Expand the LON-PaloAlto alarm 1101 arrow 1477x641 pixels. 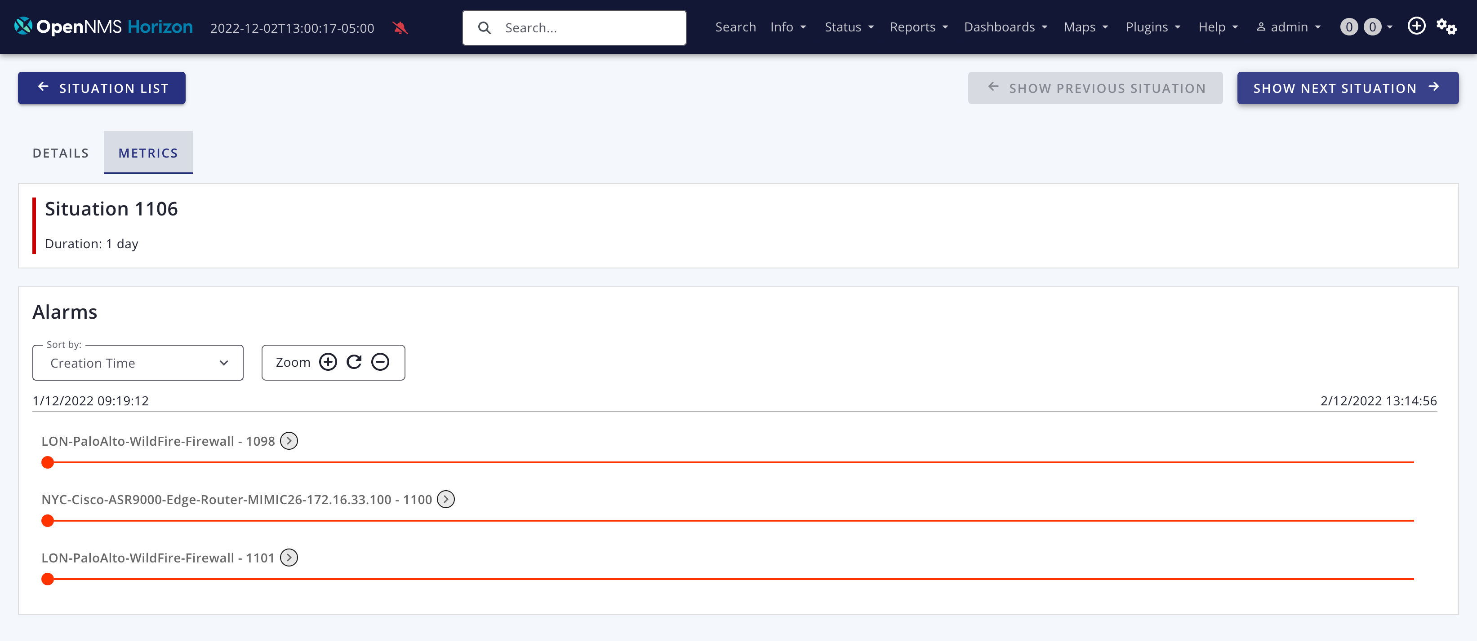tap(289, 558)
